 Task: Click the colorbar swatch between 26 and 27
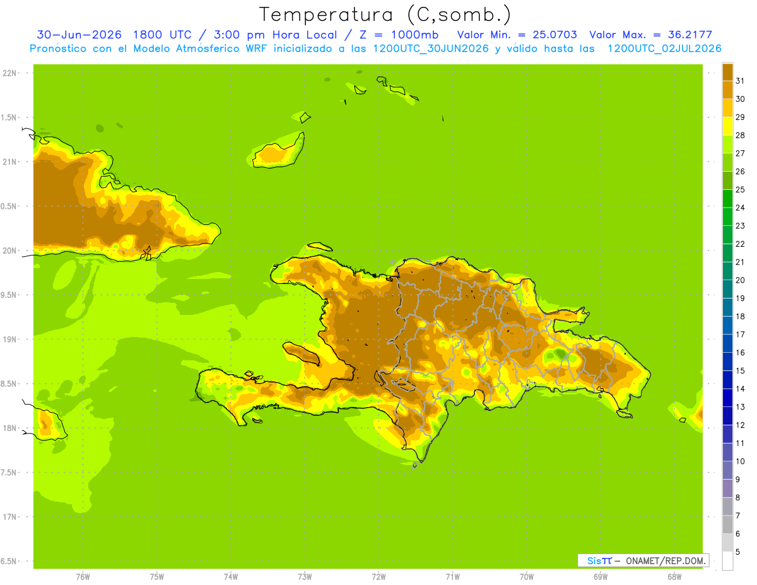[727, 162]
